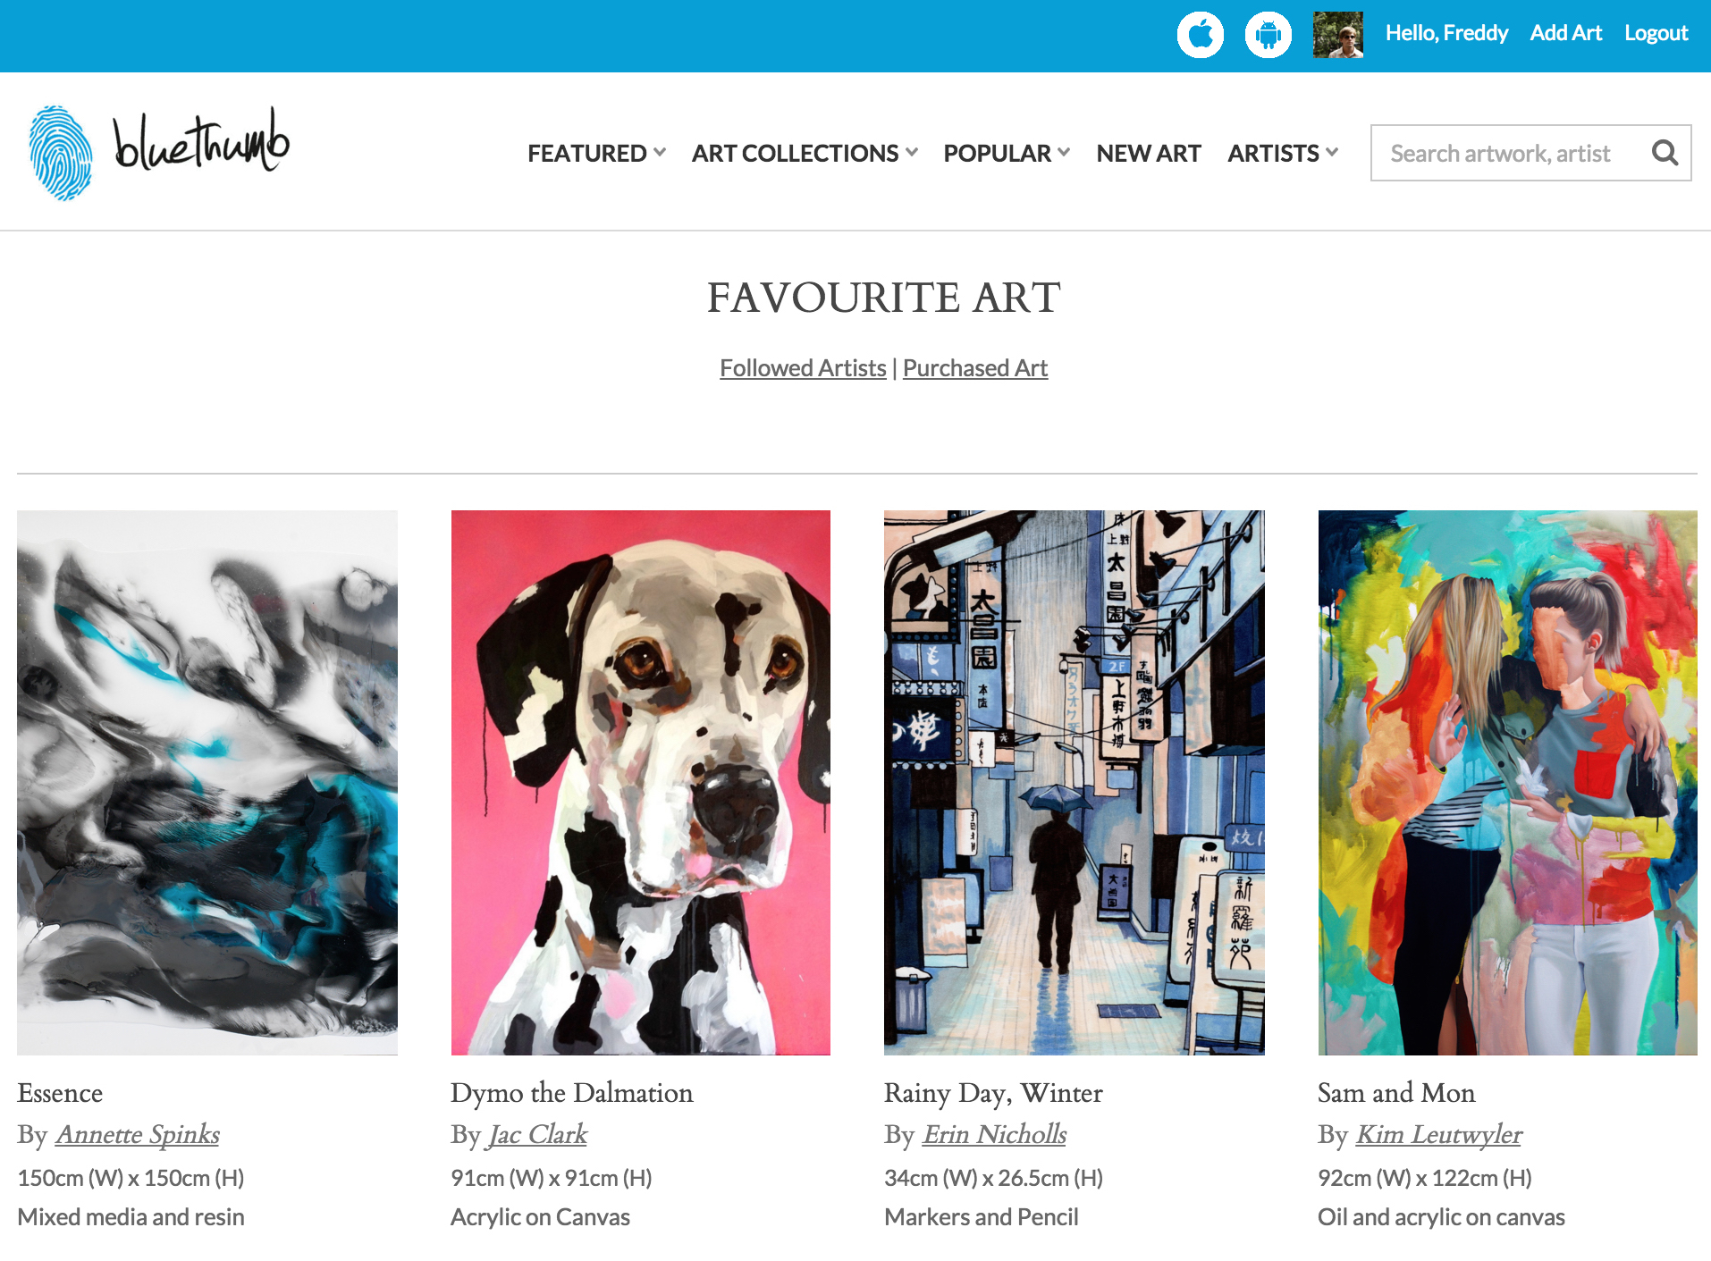
Task: Open the Apple iOS app link icon
Action: [x=1200, y=35]
